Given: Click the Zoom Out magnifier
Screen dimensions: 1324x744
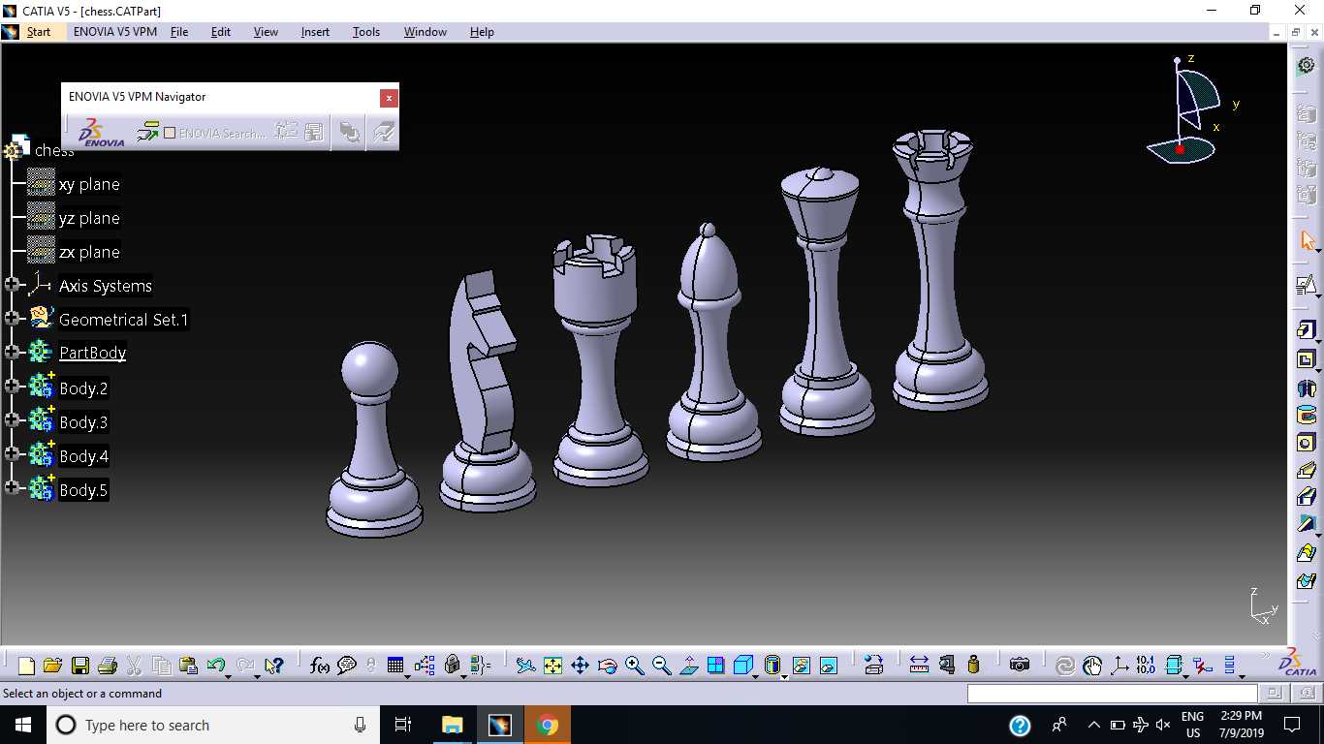Looking at the screenshot, I should coord(662,666).
